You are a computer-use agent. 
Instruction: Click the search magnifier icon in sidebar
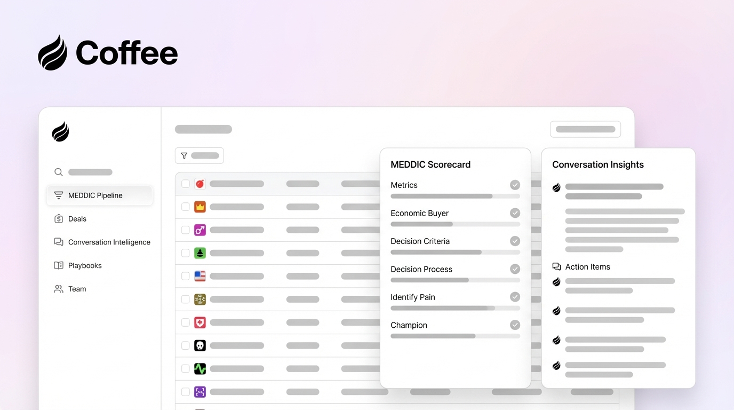(x=59, y=172)
